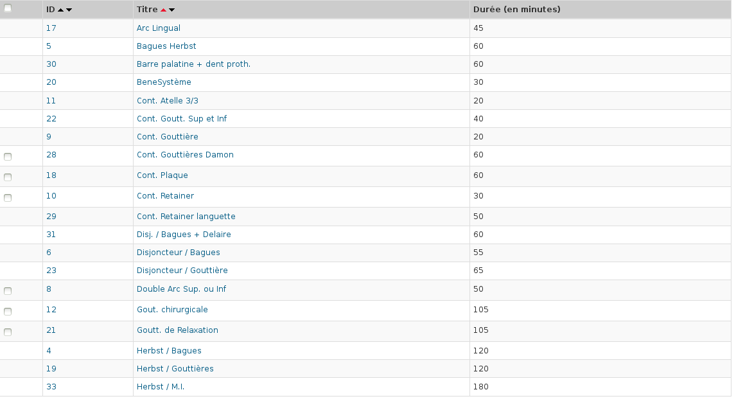Tick the Goutt. de Relaxation checkbox
Screen dimensions: 736x401
[8, 332]
